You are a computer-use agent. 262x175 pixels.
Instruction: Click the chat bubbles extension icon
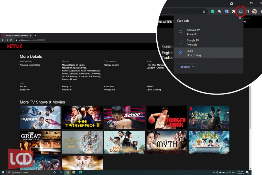(220, 11)
